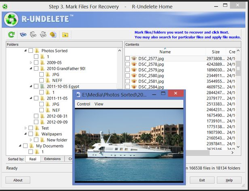Open the File Mask toolbar icon
Image resolution: width=249 pixels, height=191 pixels.
click(x=53, y=34)
